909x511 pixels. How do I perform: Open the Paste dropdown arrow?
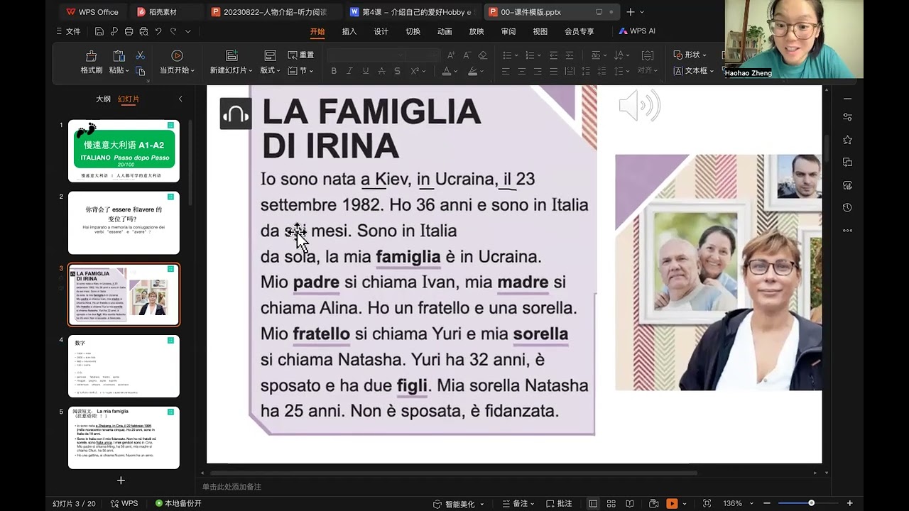[x=129, y=71]
